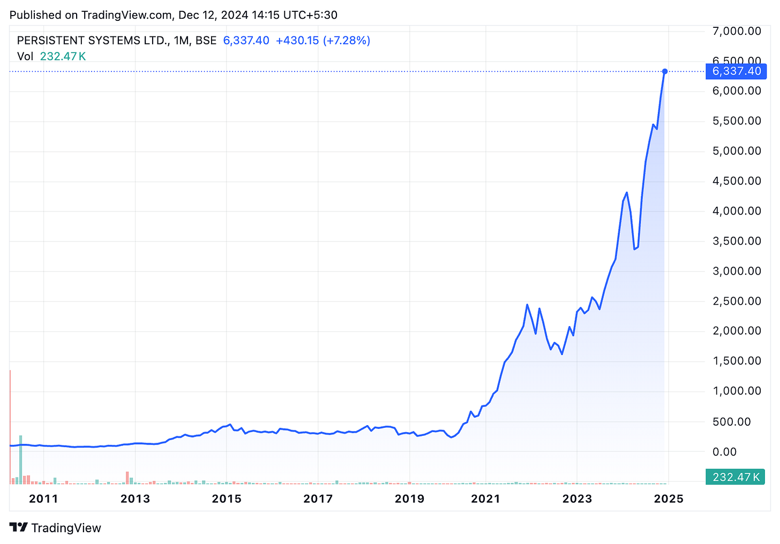Click the 2011 time axis label
Viewport: 780px width, 544px height.
tap(43, 499)
